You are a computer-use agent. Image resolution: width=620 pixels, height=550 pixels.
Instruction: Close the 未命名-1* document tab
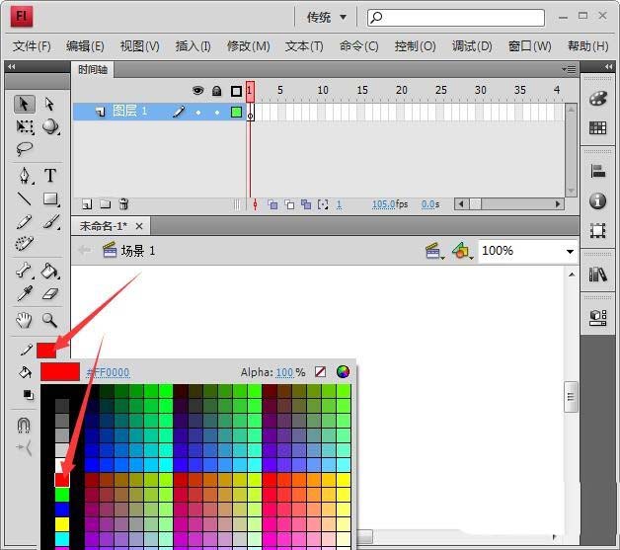pyautogui.click(x=139, y=226)
